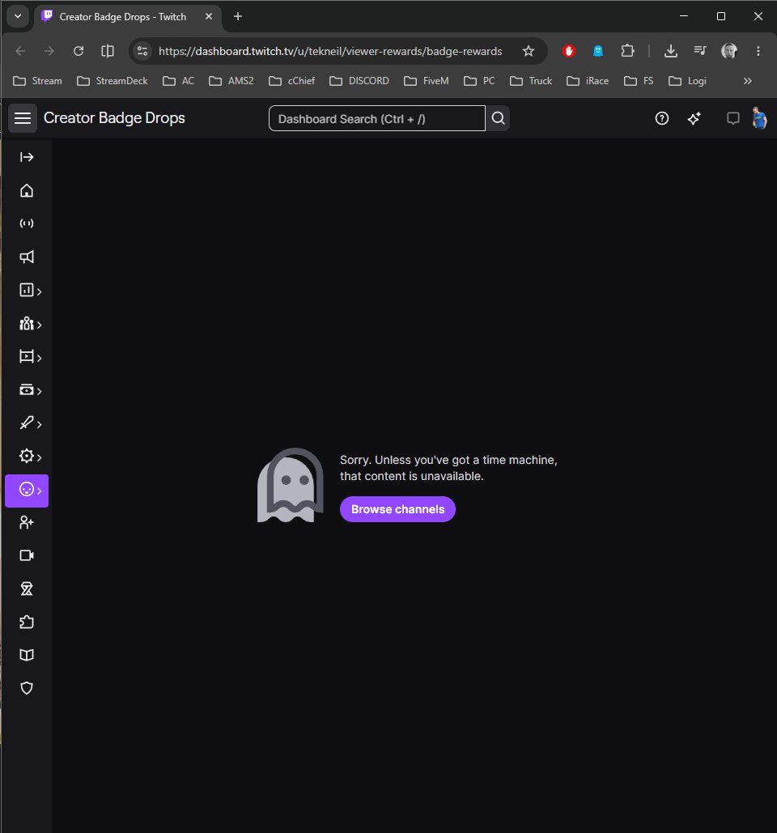Open the Whispers chat bubble icon

(733, 118)
